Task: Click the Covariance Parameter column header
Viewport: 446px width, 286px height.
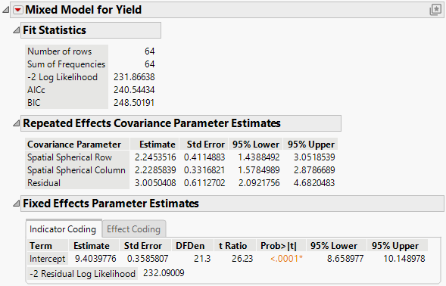Action: click(74, 145)
